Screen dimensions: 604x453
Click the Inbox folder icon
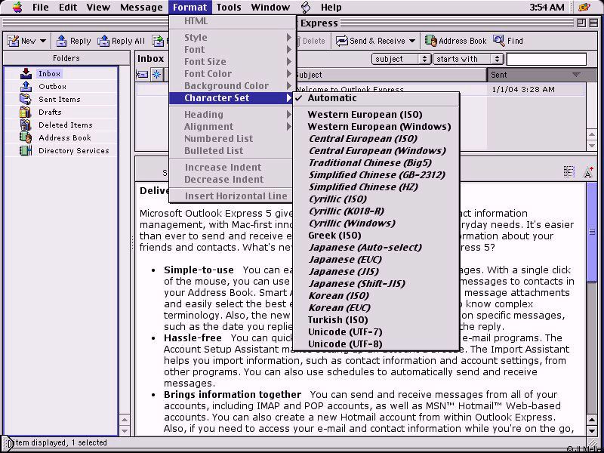tap(26, 73)
